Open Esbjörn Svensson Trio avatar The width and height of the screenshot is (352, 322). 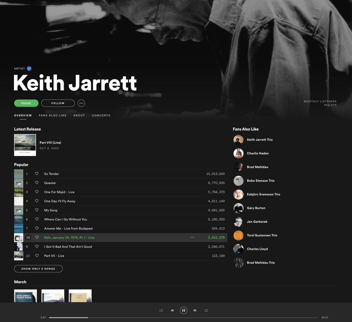(x=238, y=194)
